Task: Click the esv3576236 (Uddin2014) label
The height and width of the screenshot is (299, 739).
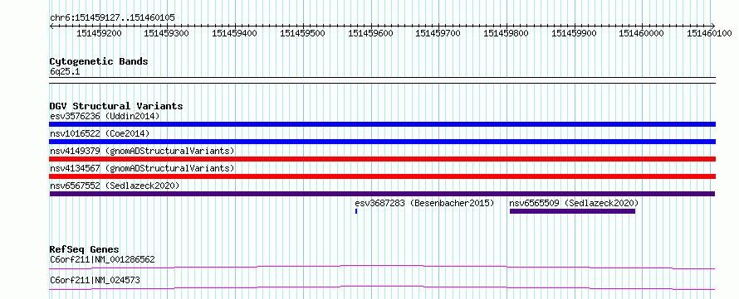Action: point(105,116)
